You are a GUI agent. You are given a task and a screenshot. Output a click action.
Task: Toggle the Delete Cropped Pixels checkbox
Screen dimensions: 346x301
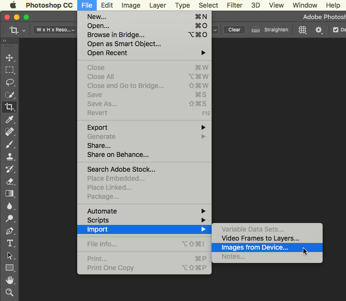tap(336, 29)
